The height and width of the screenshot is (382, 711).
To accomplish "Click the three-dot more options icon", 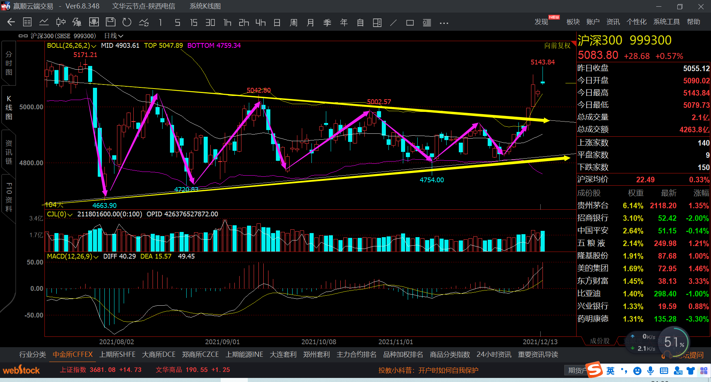I will tap(444, 23).
